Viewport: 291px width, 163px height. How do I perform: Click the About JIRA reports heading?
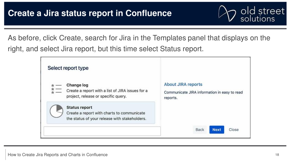pos(183,84)
